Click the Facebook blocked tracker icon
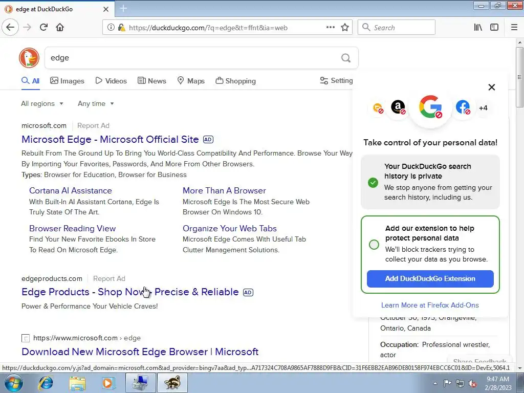 (463, 107)
